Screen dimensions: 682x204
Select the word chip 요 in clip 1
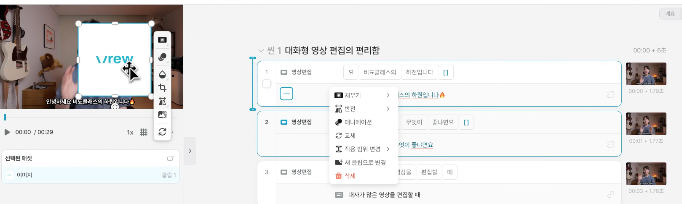[x=351, y=72]
